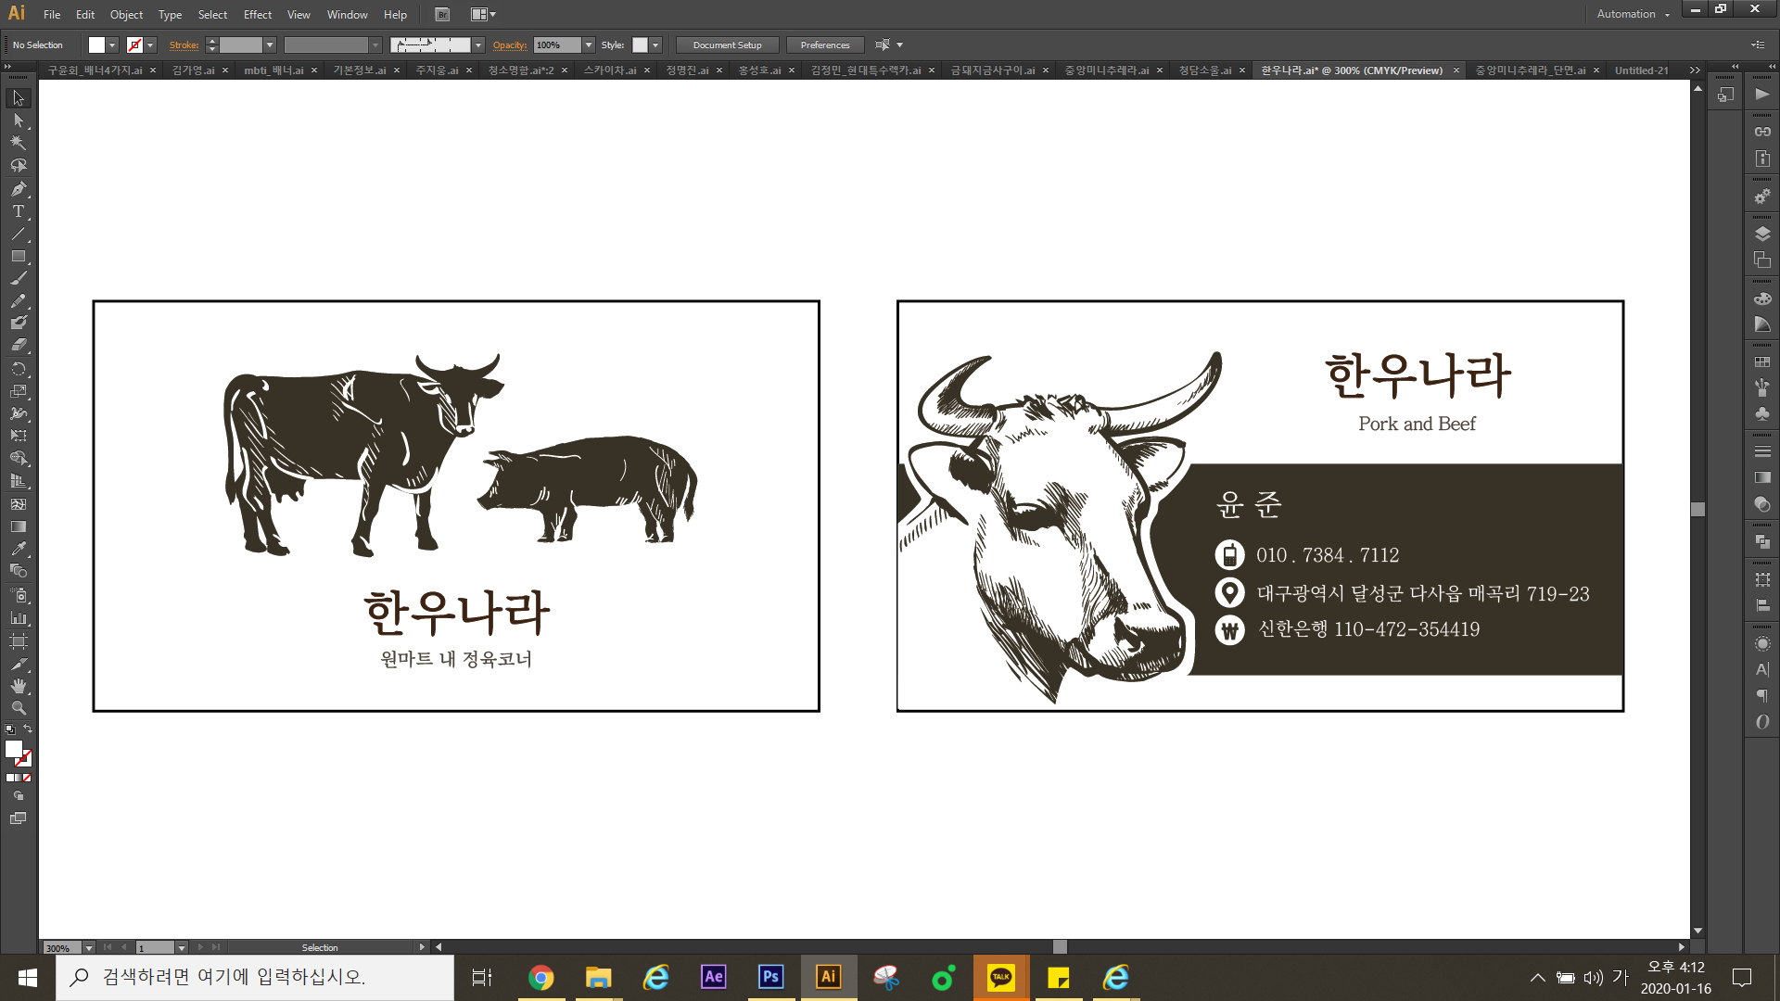Viewport: 1780px width, 1001px height.
Task: Open the Window menu
Action: pyautogui.click(x=347, y=15)
